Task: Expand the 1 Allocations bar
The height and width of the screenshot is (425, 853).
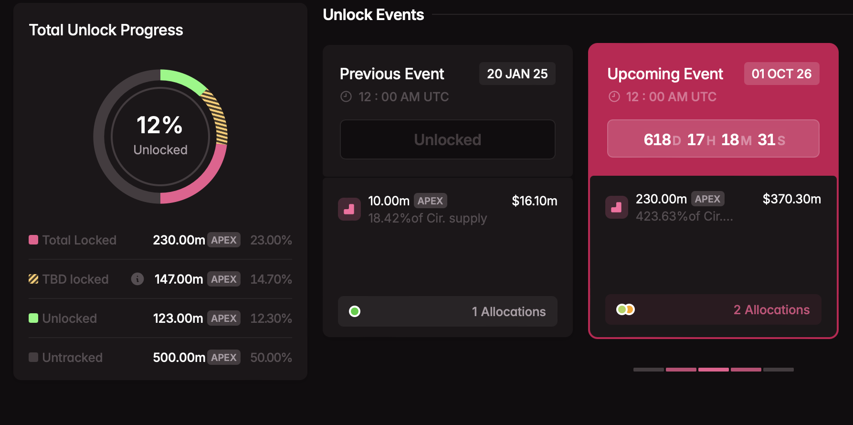Action: (447, 311)
